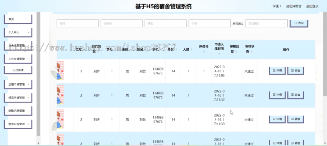Image resolution: width=327 pixels, height=146 pixels.
Task: Click 未通过 status in the 17:11:05 row
Action: [x=249, y=71]
